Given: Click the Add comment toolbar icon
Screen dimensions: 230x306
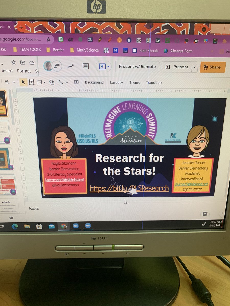Looking at the screenshot, I should coord(76,82).
